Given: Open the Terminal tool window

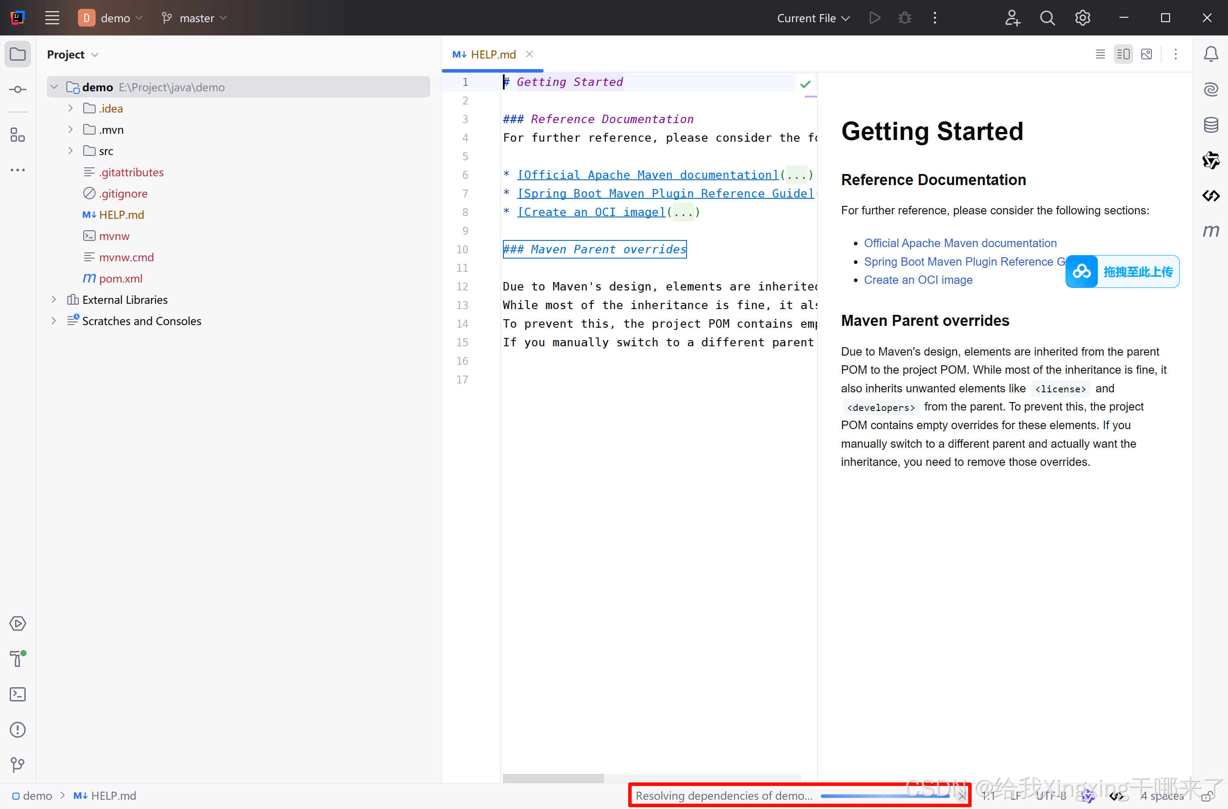Looking at the screenshot, I should 18,694.
